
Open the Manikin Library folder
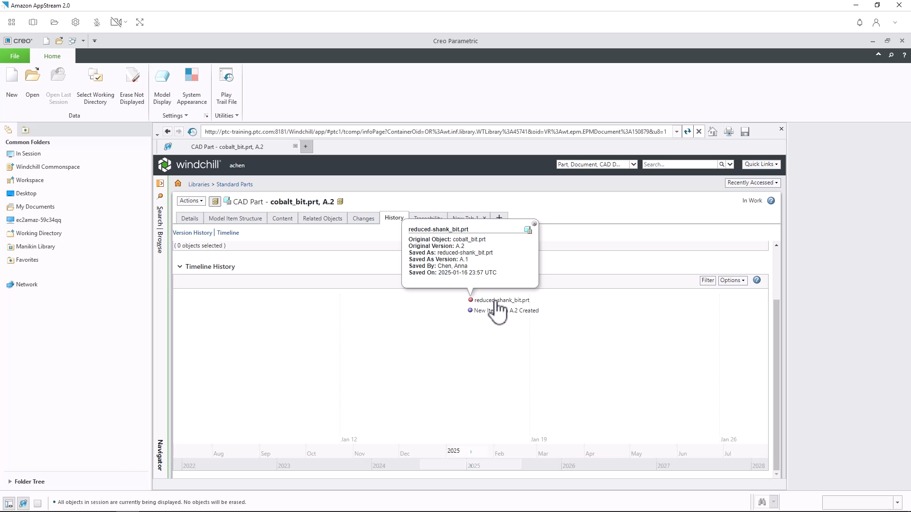[35, 247]
